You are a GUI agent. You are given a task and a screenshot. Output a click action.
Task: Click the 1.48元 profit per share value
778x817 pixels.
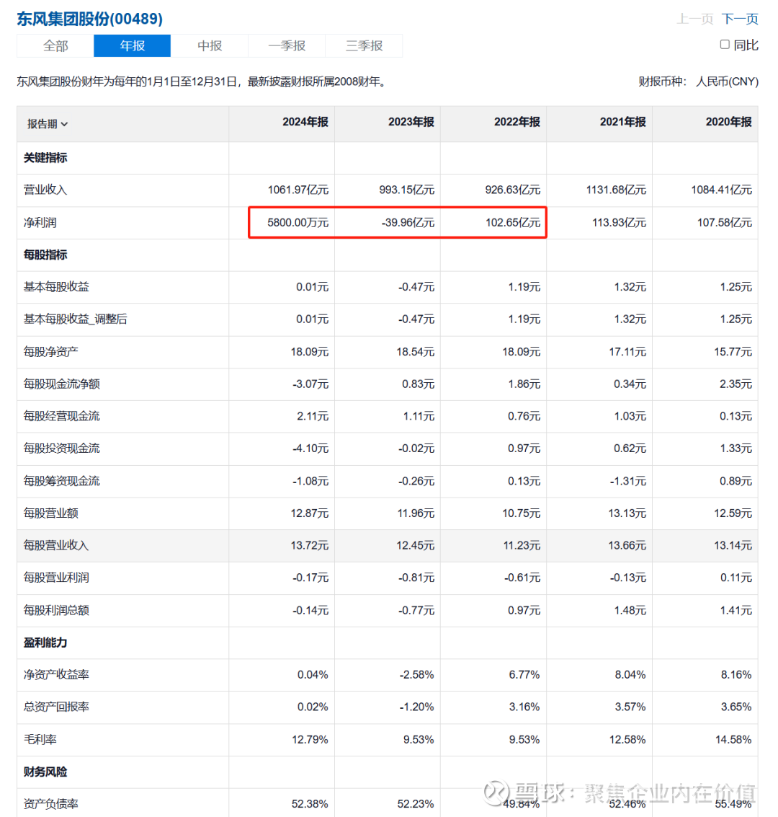(x=630, y=610)
